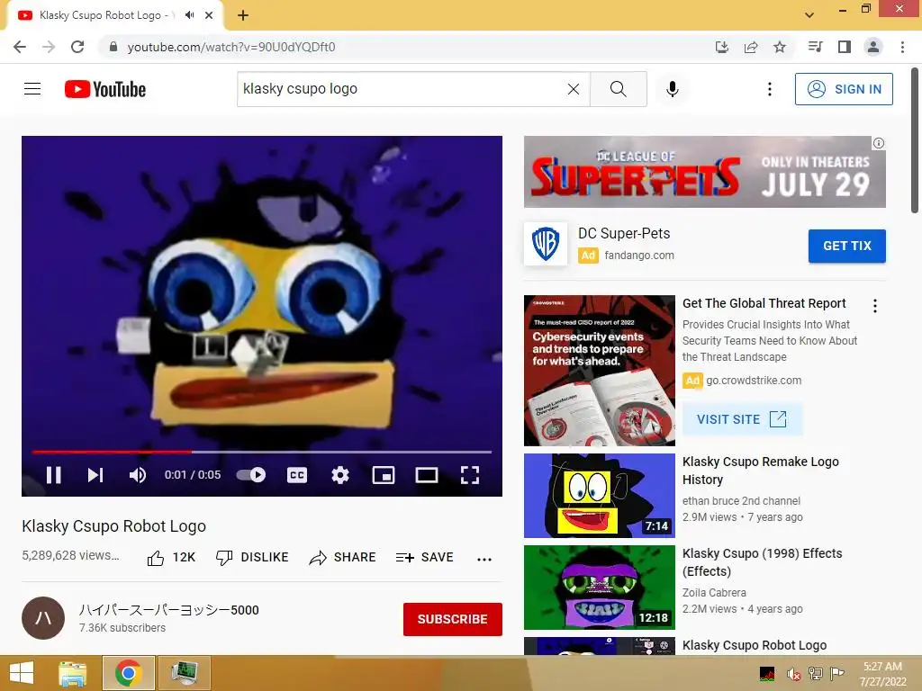Save the video to a playlist

[425, 557]
